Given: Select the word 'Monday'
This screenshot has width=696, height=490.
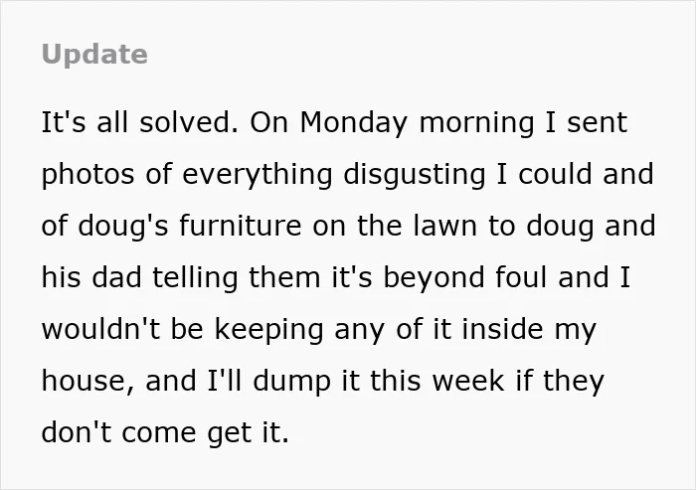Looking at the screenshot, I should pos(354,123).
